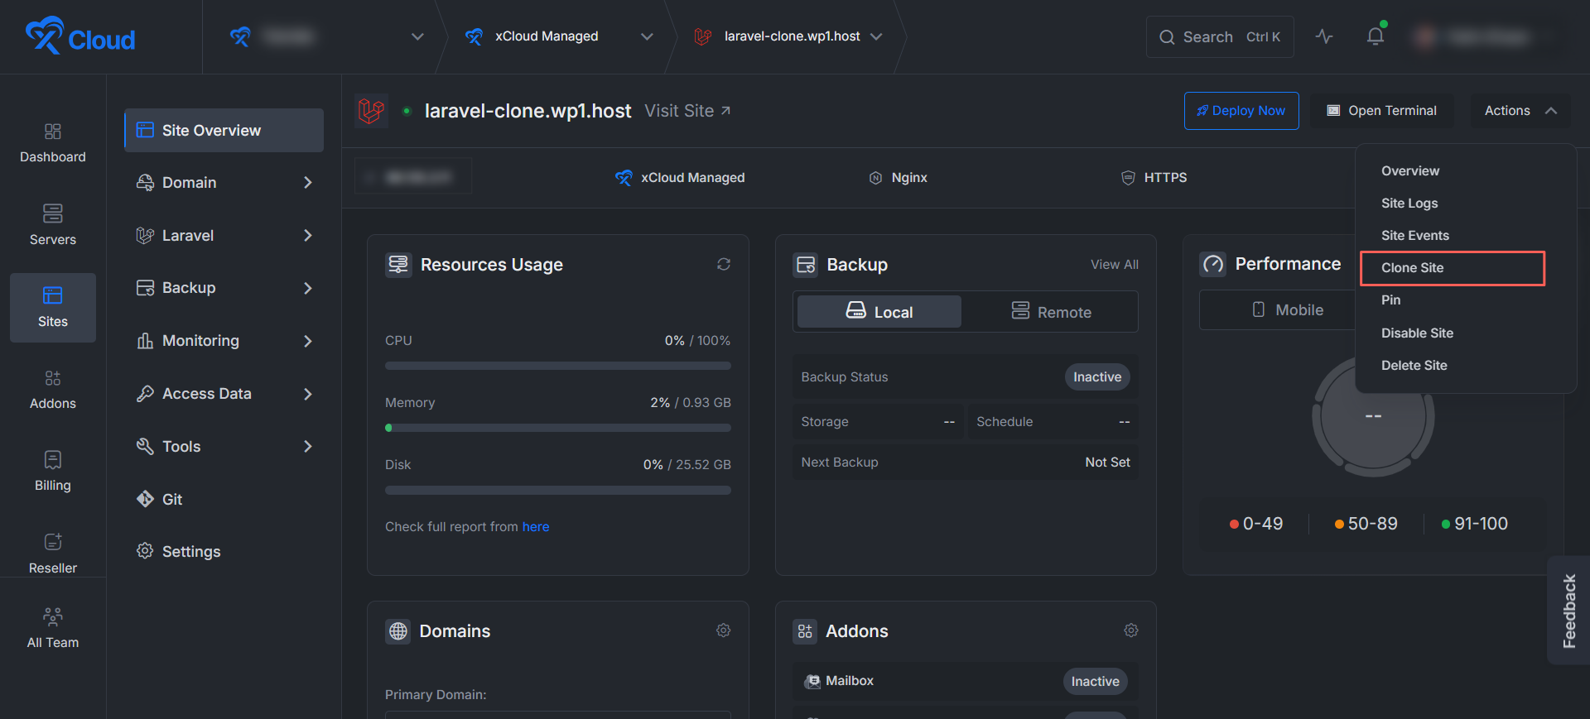Open Reseller in the sidebar
Image resolution: width=1590 pixels, height=719 pixels.
[53, 554]
